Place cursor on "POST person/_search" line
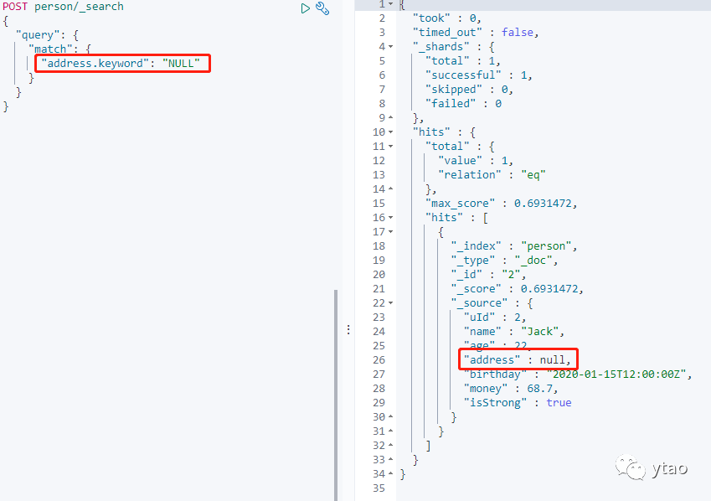 [63, 7]
